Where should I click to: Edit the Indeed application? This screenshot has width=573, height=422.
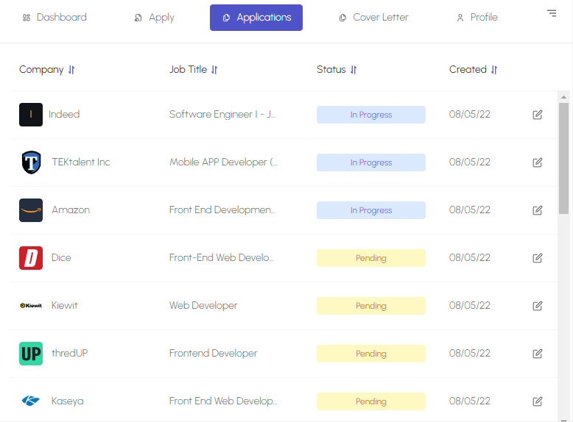[537, 115]
